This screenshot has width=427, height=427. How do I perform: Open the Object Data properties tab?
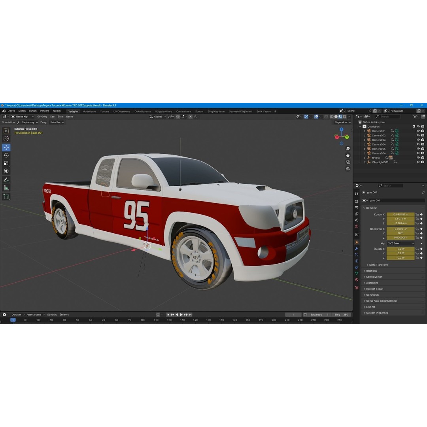coord(357,274)
